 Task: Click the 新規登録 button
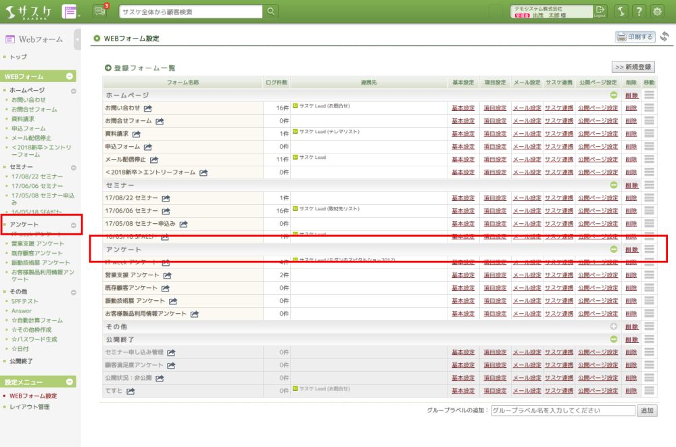(x=633, y=68)
